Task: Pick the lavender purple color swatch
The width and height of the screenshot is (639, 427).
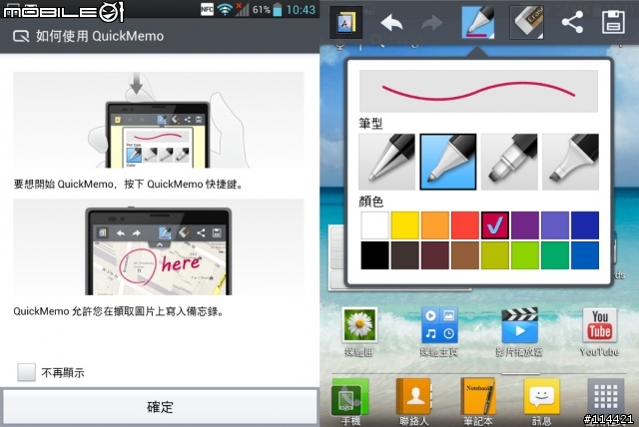Action: (x=555, y=225)
